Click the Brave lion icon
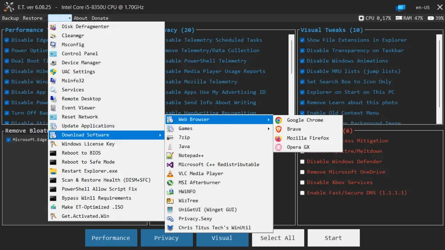Screen dimensions: 445x250 click(278, 129)
